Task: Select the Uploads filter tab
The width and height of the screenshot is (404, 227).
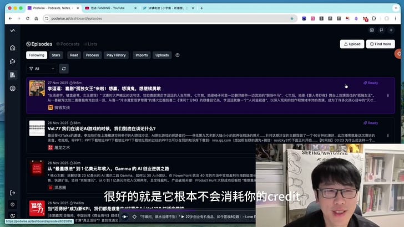Action: [x=162, y=55]
